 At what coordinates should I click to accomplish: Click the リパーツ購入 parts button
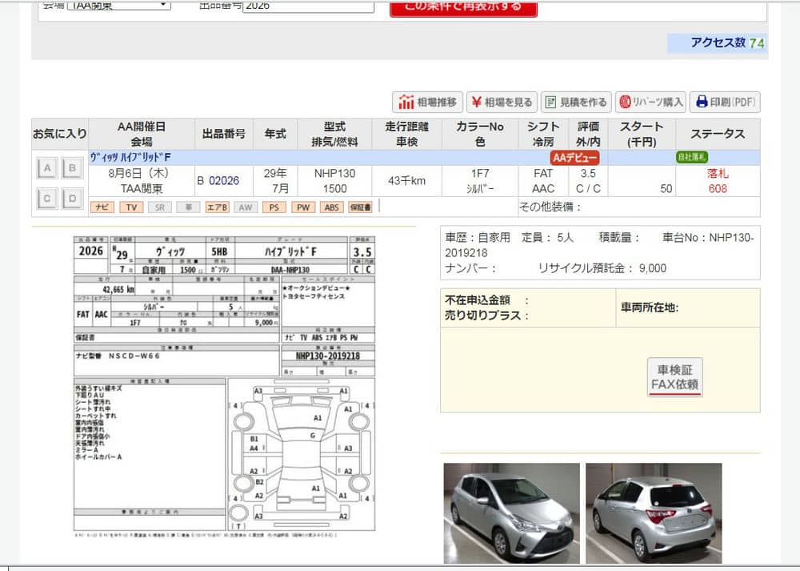point(650,103)
